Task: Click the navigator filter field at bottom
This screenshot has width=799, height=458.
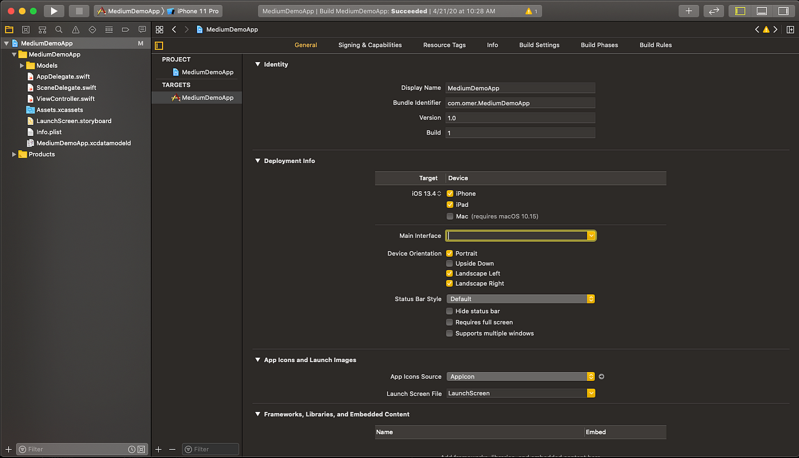Action: [x=74, y=449]
